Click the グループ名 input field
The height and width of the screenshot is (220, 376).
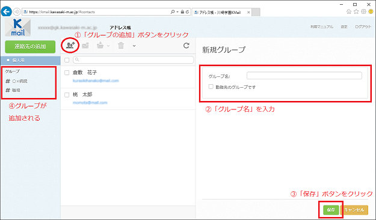(x=304, y=76)
